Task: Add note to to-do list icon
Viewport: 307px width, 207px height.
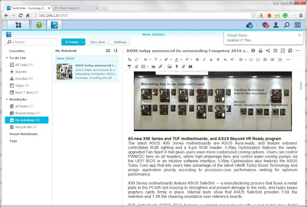Action: pos(283,51)
